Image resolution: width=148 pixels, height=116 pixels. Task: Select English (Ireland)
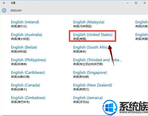coord(25,24)
